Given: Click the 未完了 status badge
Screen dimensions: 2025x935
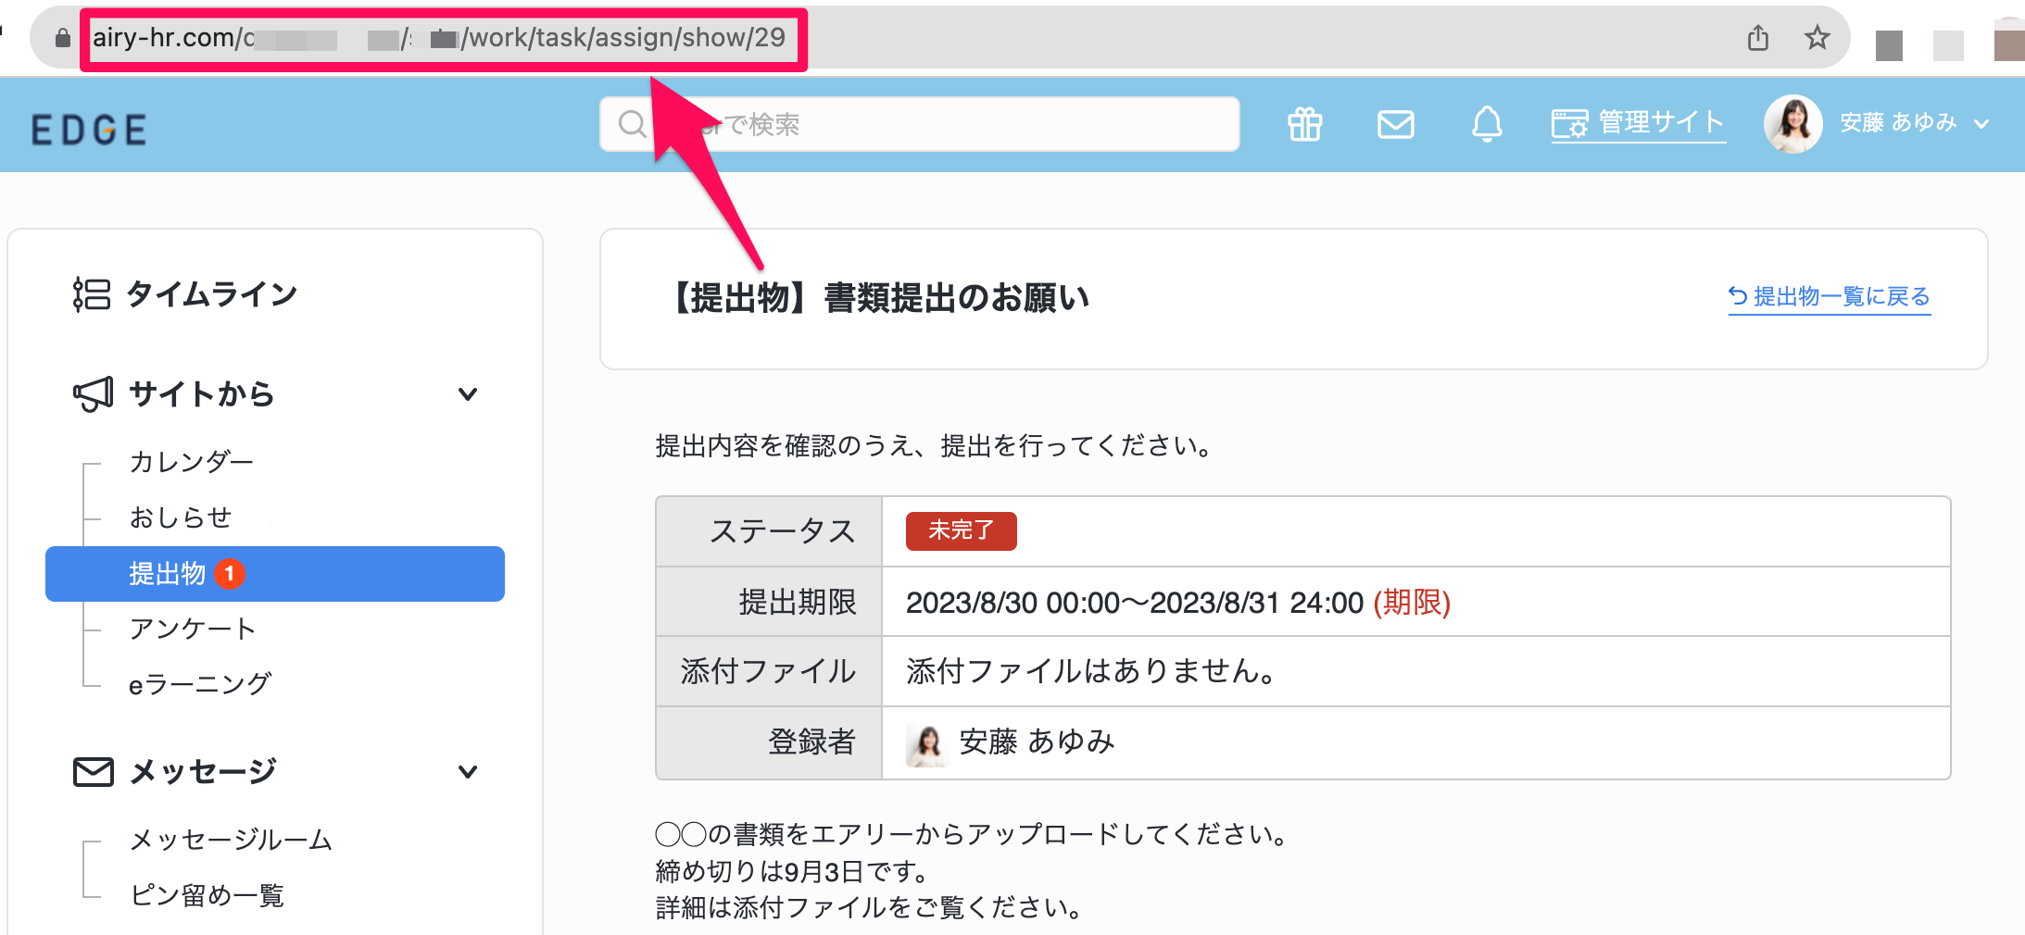Looking at the screenshot, I should 961,530.
